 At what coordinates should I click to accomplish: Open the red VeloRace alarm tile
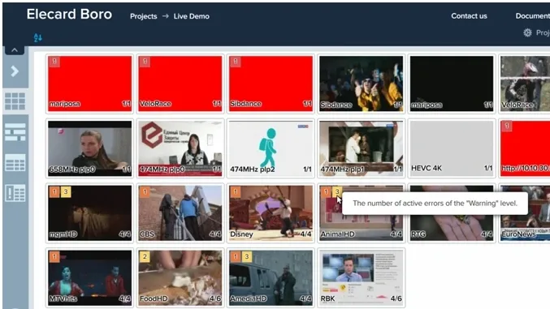[180, 84]
